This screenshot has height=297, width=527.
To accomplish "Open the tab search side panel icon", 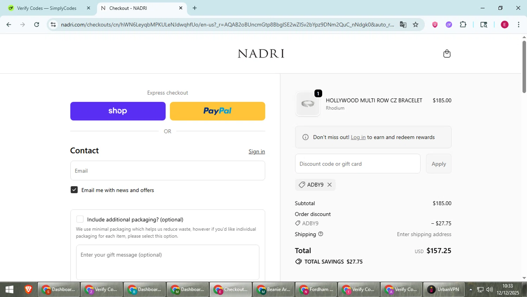I will 484,25.
